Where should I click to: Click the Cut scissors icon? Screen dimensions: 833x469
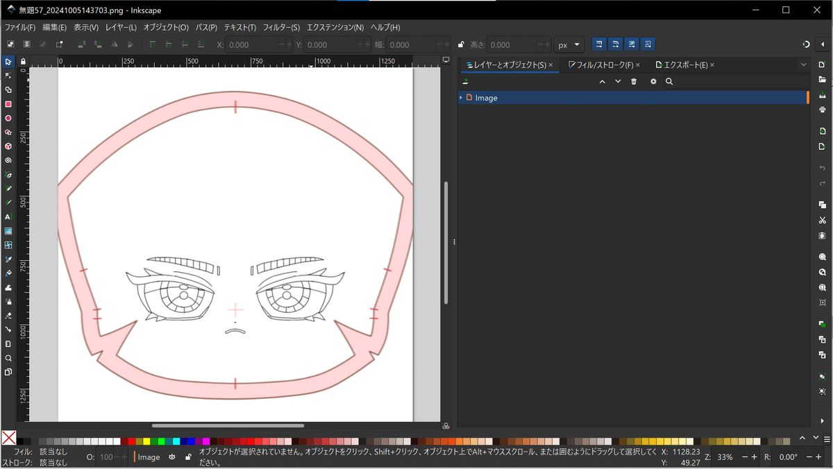pos(823,221)
